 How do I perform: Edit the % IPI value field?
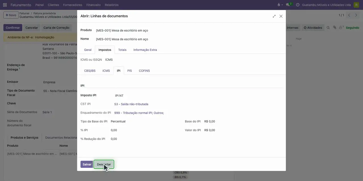(x=114, y=130)
